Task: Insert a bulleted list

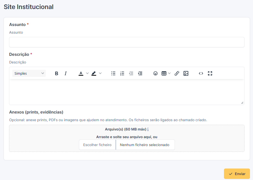Action: pyautogui.click(x=113, y=73)
